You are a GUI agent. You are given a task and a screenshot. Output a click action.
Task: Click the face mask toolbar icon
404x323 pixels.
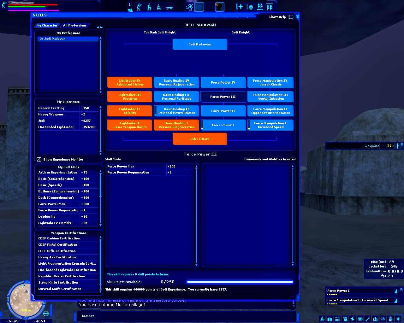click(x=250, y=7)
